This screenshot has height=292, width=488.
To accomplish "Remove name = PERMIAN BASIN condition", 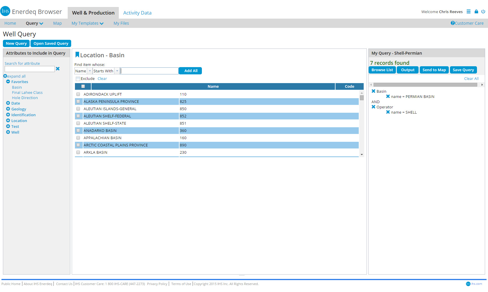I will [x=388, y=96].
